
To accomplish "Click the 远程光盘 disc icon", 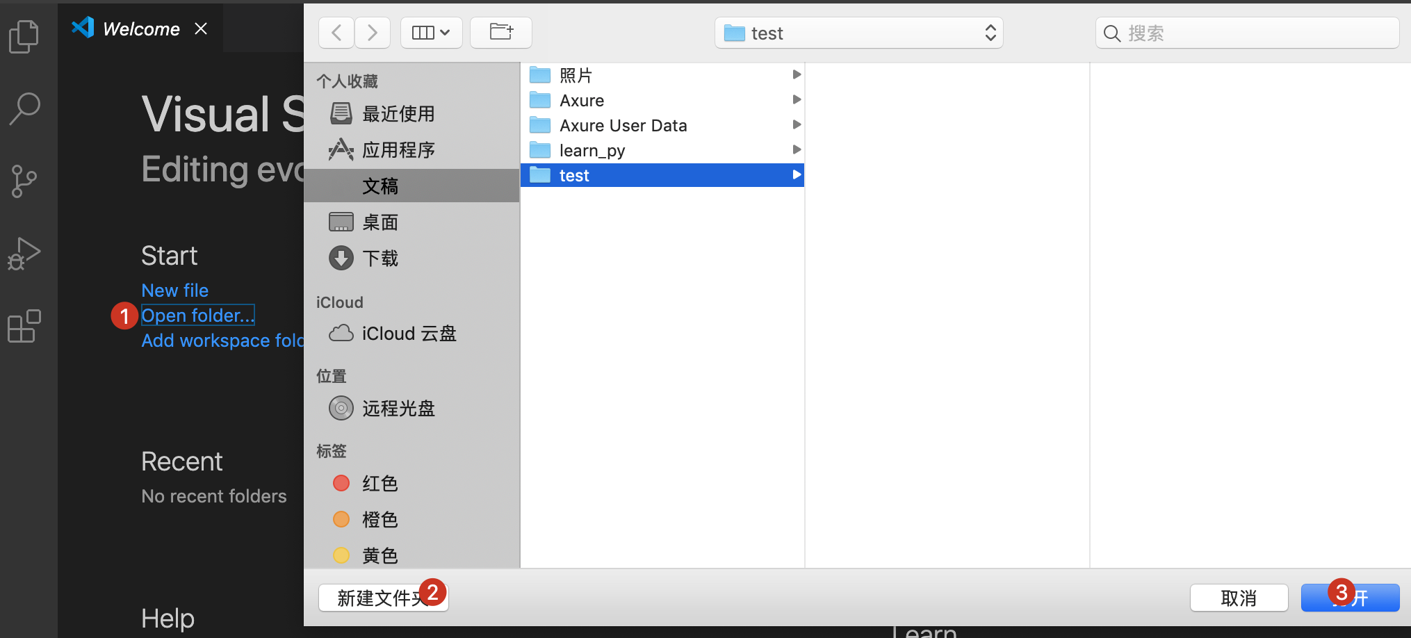I will pyautogui.click(x=341, y=408).
